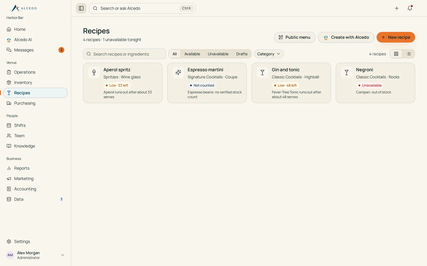The image size is (427, 266).
Task: Open the Negroni recipe card
Action: pyautogui.click(x=375, y=83)
